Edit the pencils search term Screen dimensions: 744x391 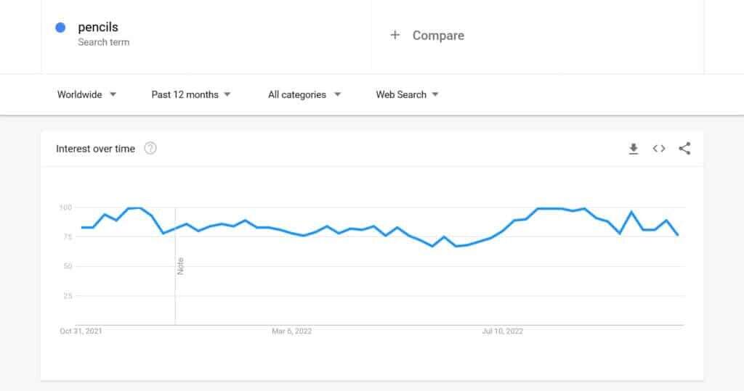click(98, 28)
